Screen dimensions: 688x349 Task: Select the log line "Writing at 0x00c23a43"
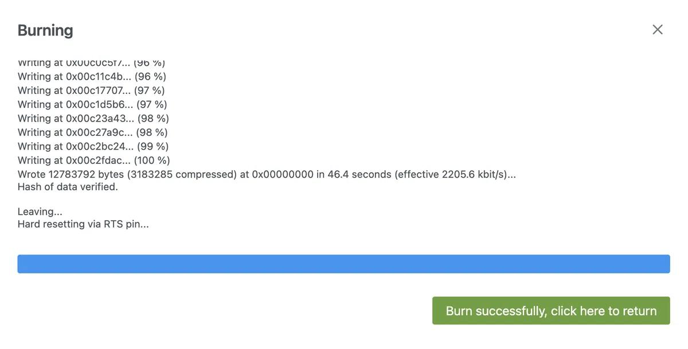pyautogui.click(x=93, y=118)
